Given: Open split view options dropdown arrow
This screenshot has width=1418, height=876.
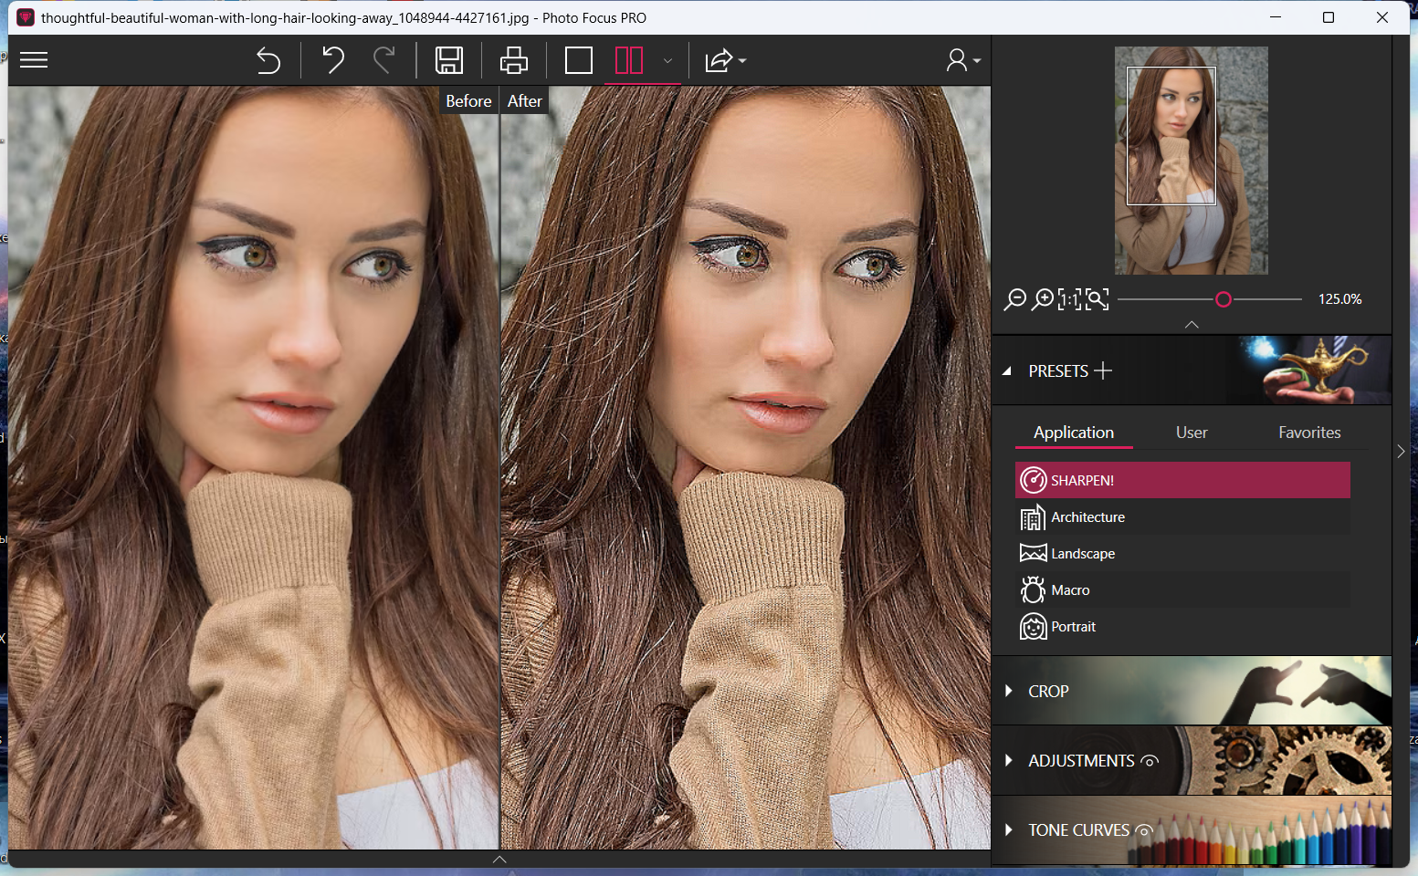Looking at the screenshot, I should point(667,61).
